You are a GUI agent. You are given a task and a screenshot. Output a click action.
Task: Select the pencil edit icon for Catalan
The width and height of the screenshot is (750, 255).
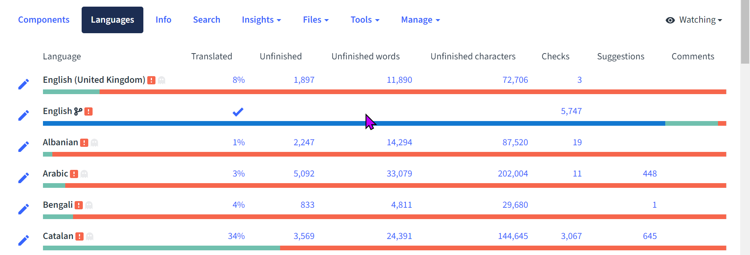[x=23, y=240]
